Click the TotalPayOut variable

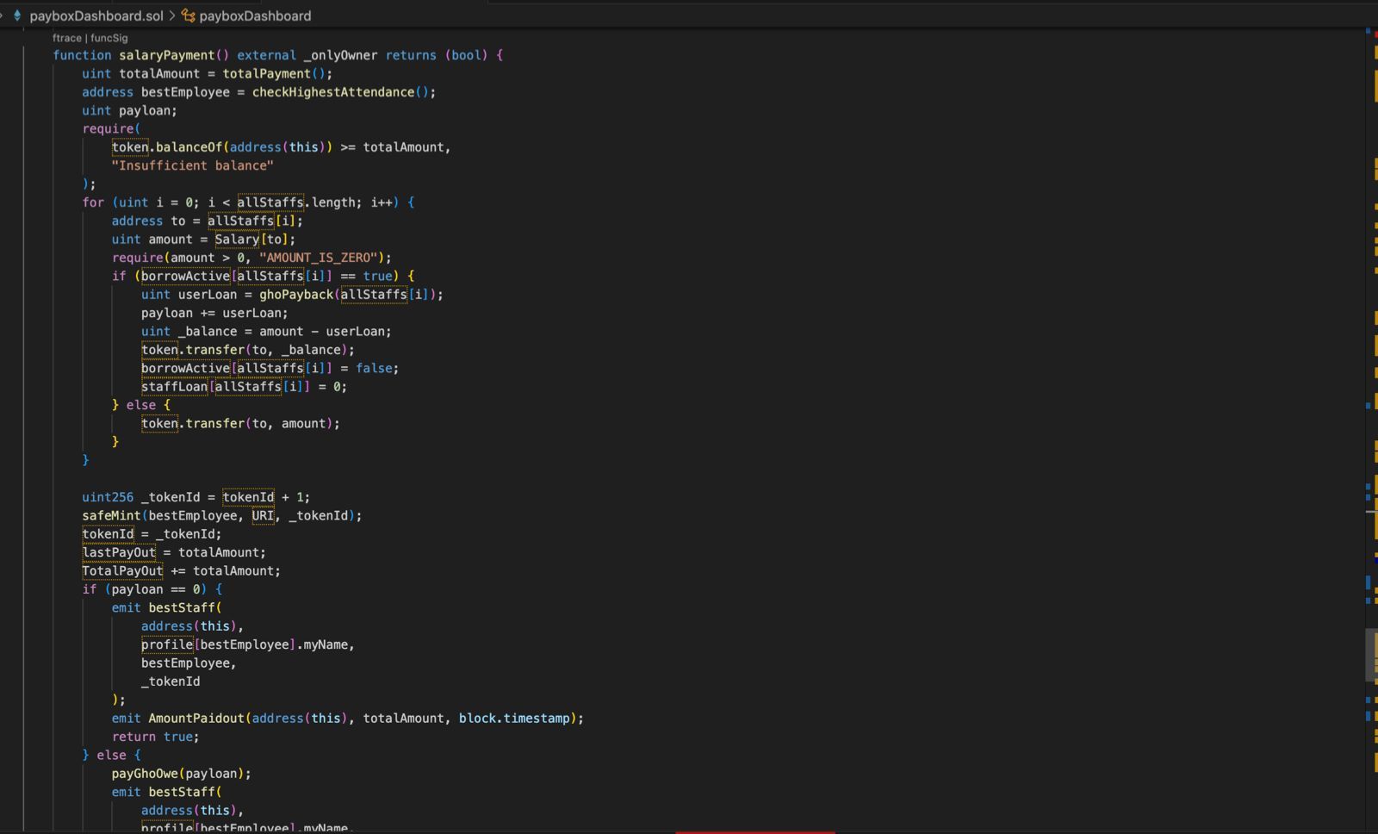point(122,571)
